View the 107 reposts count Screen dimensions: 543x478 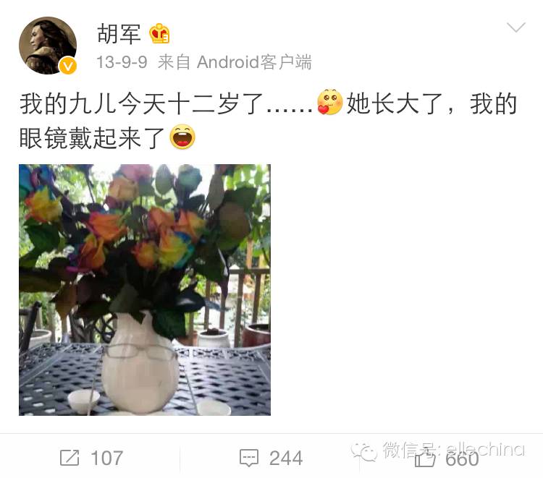click(106, 458)
